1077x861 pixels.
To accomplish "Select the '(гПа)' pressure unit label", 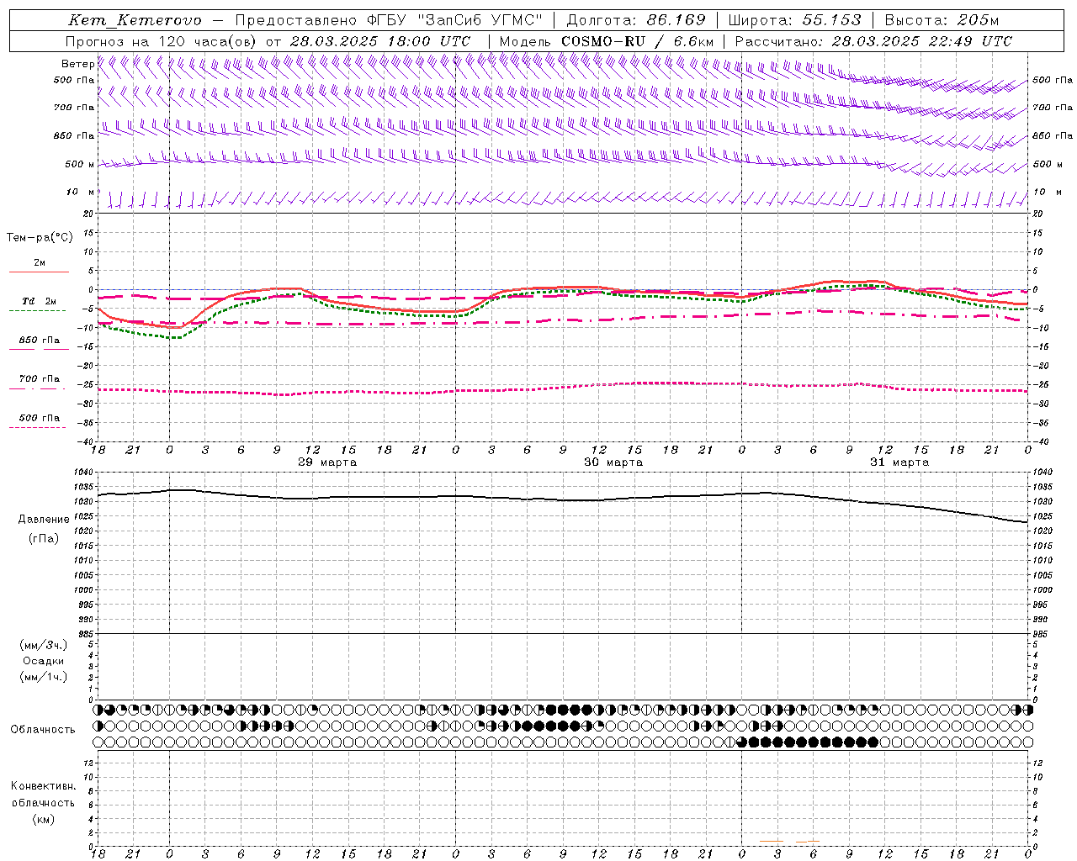I will tap(44, 538).
